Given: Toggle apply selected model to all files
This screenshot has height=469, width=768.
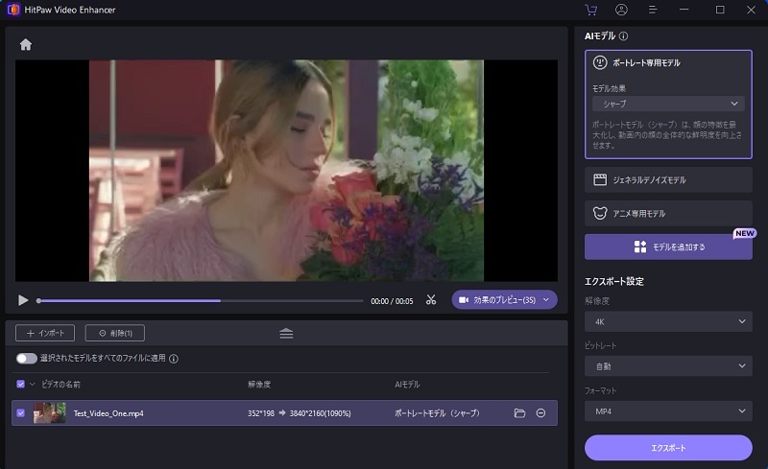Looking at the screenshot, I should pos(27,358).
